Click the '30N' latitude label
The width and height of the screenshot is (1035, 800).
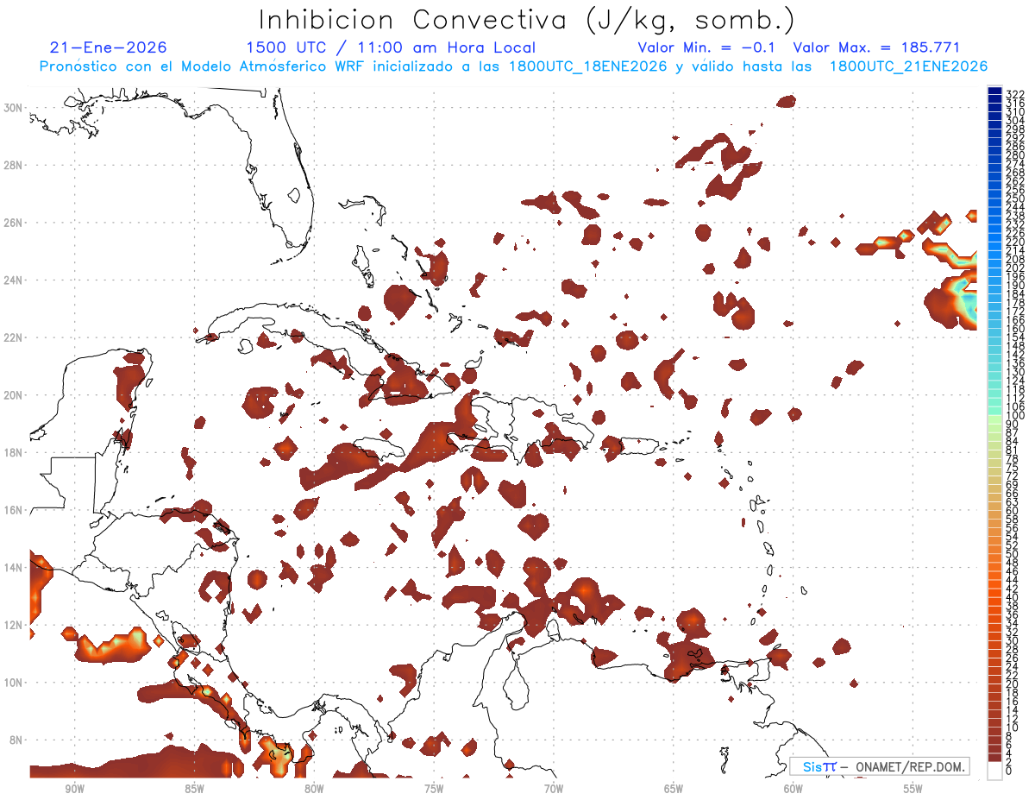(x=13, y=108)
